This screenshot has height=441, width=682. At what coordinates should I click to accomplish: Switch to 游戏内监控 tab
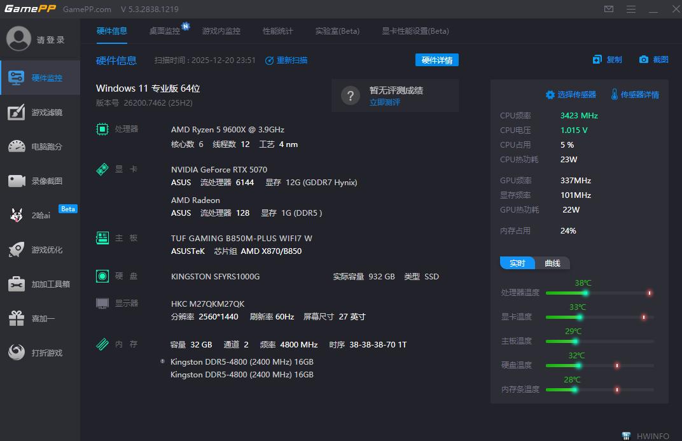tap(221, 31)
